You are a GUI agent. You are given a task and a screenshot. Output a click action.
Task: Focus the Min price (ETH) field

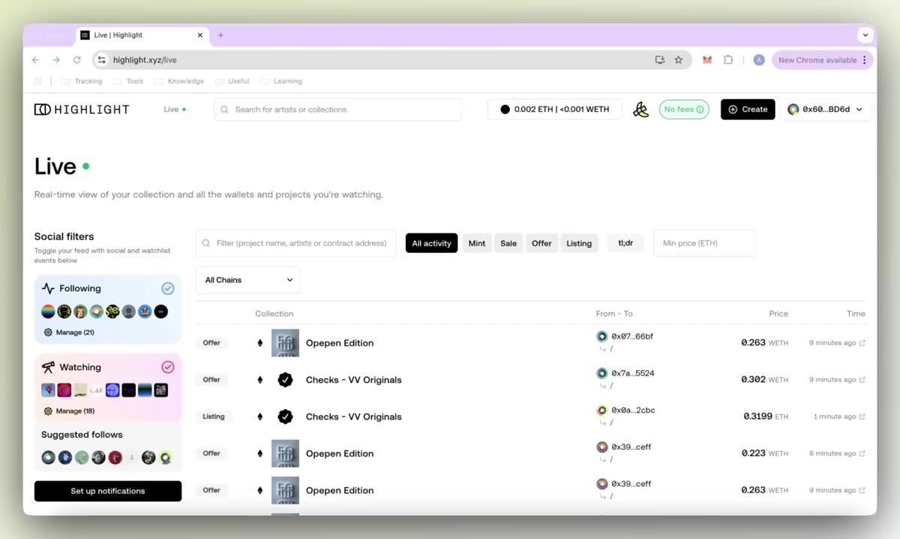point(705,243)
